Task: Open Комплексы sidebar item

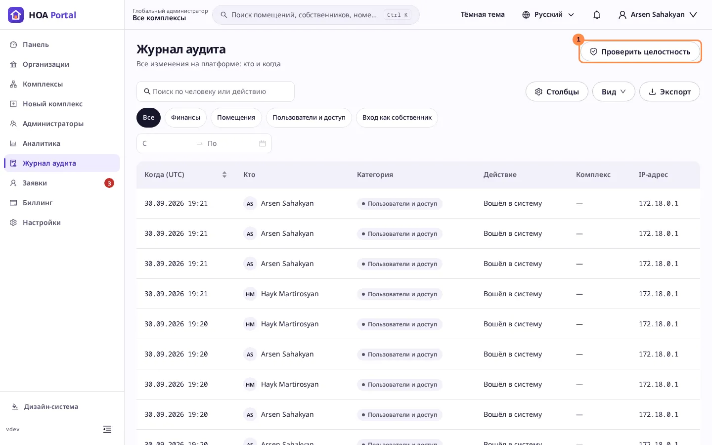Action: [62, 84]
